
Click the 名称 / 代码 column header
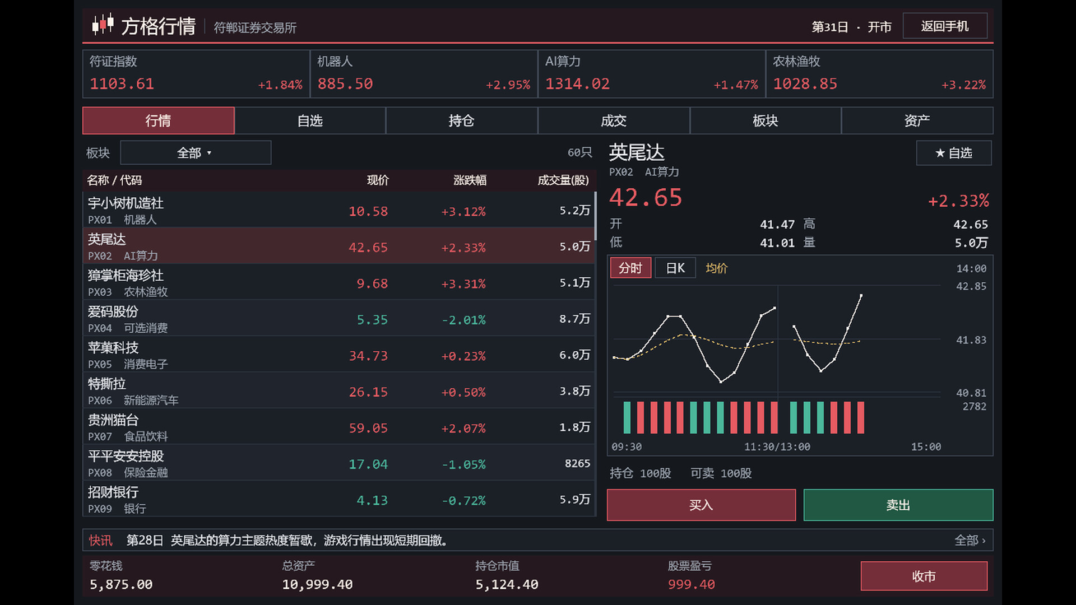pyautogui.click(x=114, y=180)
